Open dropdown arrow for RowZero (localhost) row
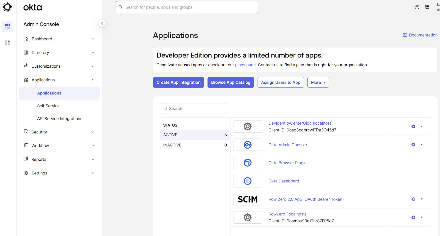440x236 pixels. (x=422, y=217)
